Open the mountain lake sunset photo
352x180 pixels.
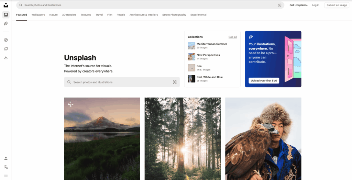[x=102, y=139]
